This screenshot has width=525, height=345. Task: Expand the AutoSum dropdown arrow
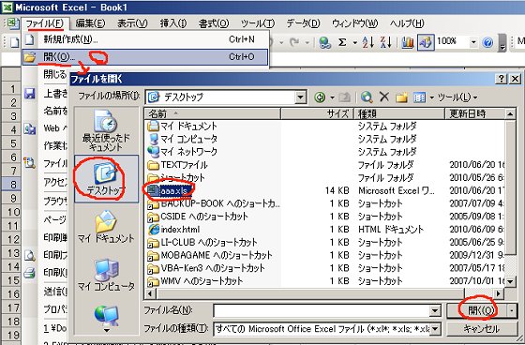[354, 43]
